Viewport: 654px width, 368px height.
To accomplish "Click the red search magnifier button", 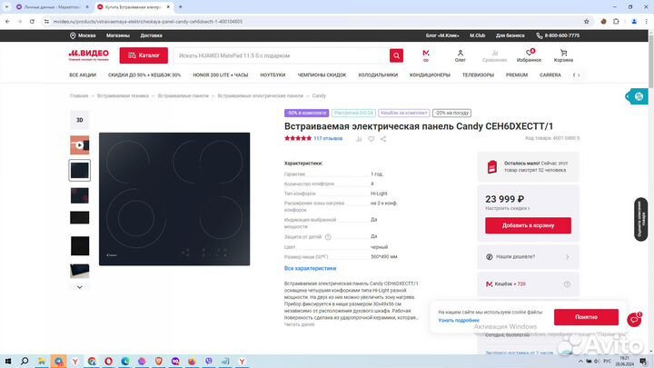I will click(x=396, y=55).
